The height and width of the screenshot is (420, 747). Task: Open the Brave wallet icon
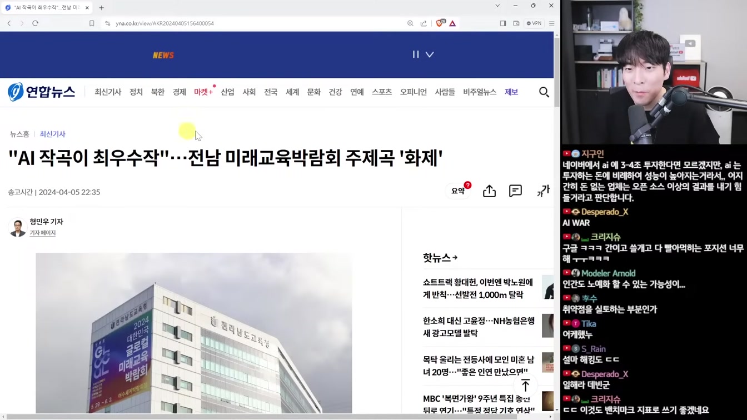tap(516, 23)
